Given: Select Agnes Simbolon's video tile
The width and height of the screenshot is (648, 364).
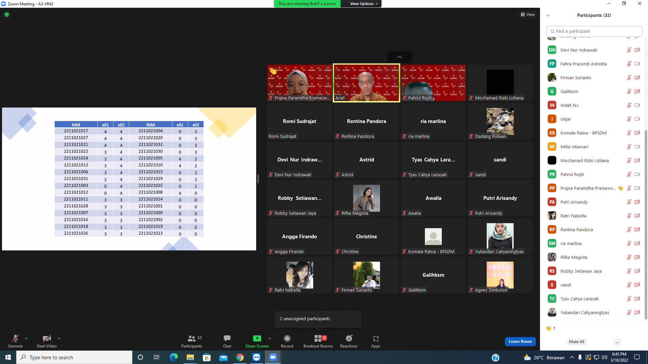Looking at the screenshot, I should pos(500,275).
